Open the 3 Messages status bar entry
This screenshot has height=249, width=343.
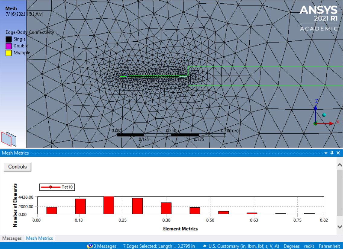click(102, 246)
